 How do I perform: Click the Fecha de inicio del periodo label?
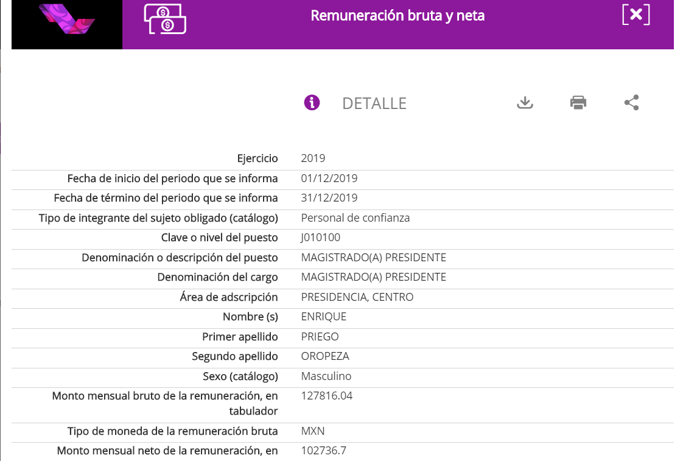(x=172, y=178)
